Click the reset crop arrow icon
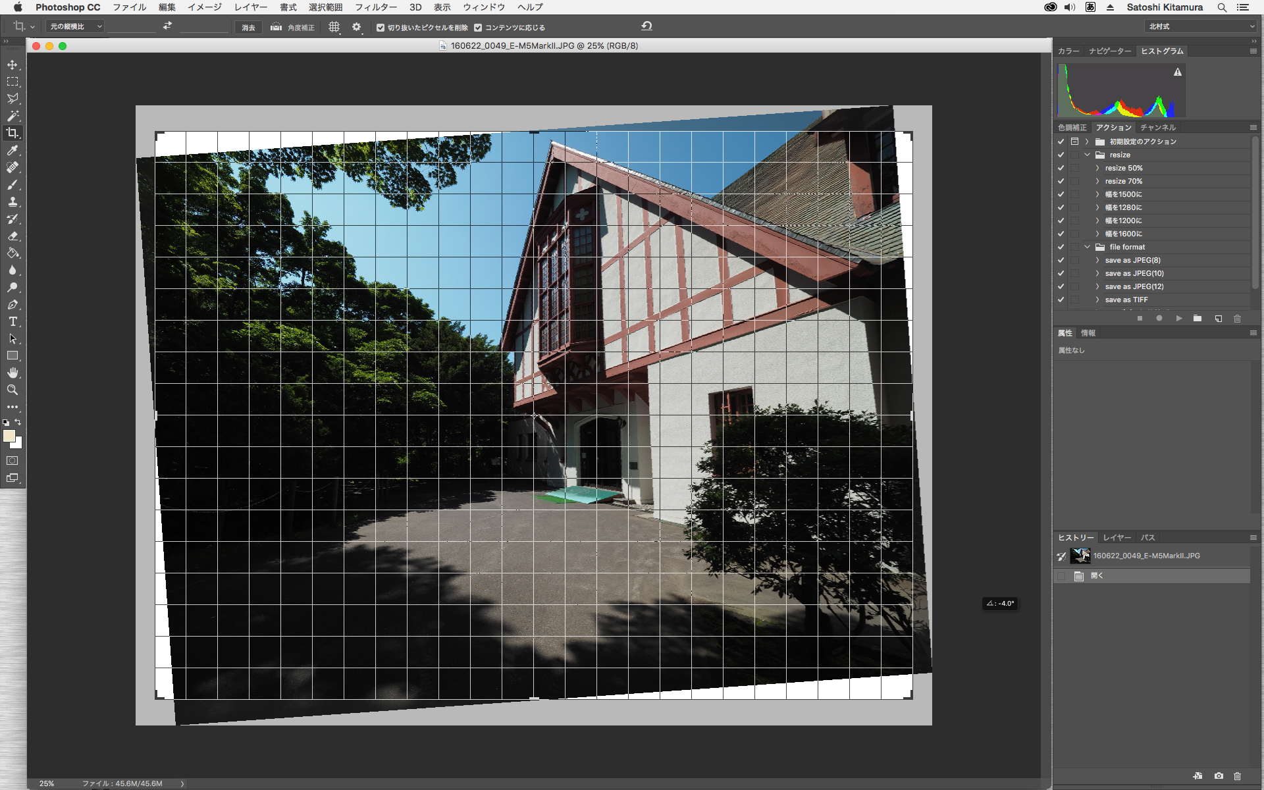Viewport: 1264px width, 790px height. coord(646,26)
